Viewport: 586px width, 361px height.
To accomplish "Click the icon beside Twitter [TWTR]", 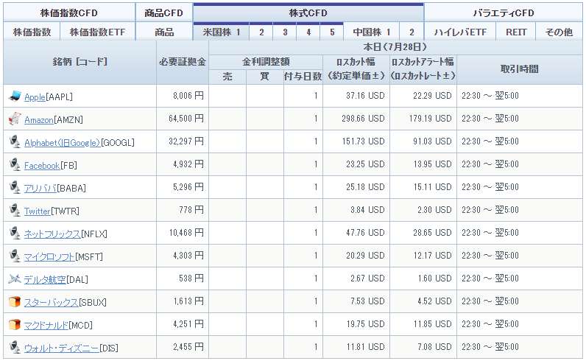I will pyautogui.click(x=15, y=210).
